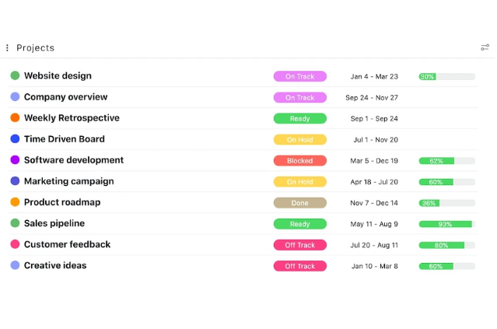Click the pink Customer feedback project dot
The image size is (497, 329).
15,244
